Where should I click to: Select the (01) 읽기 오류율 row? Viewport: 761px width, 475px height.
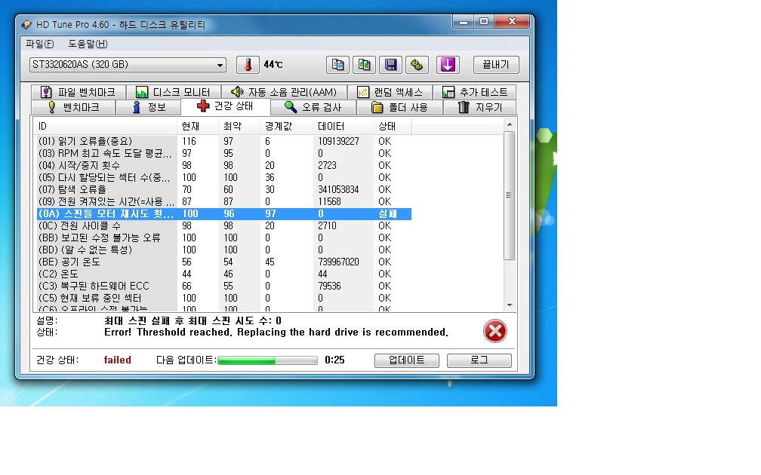tap(223, 141)
